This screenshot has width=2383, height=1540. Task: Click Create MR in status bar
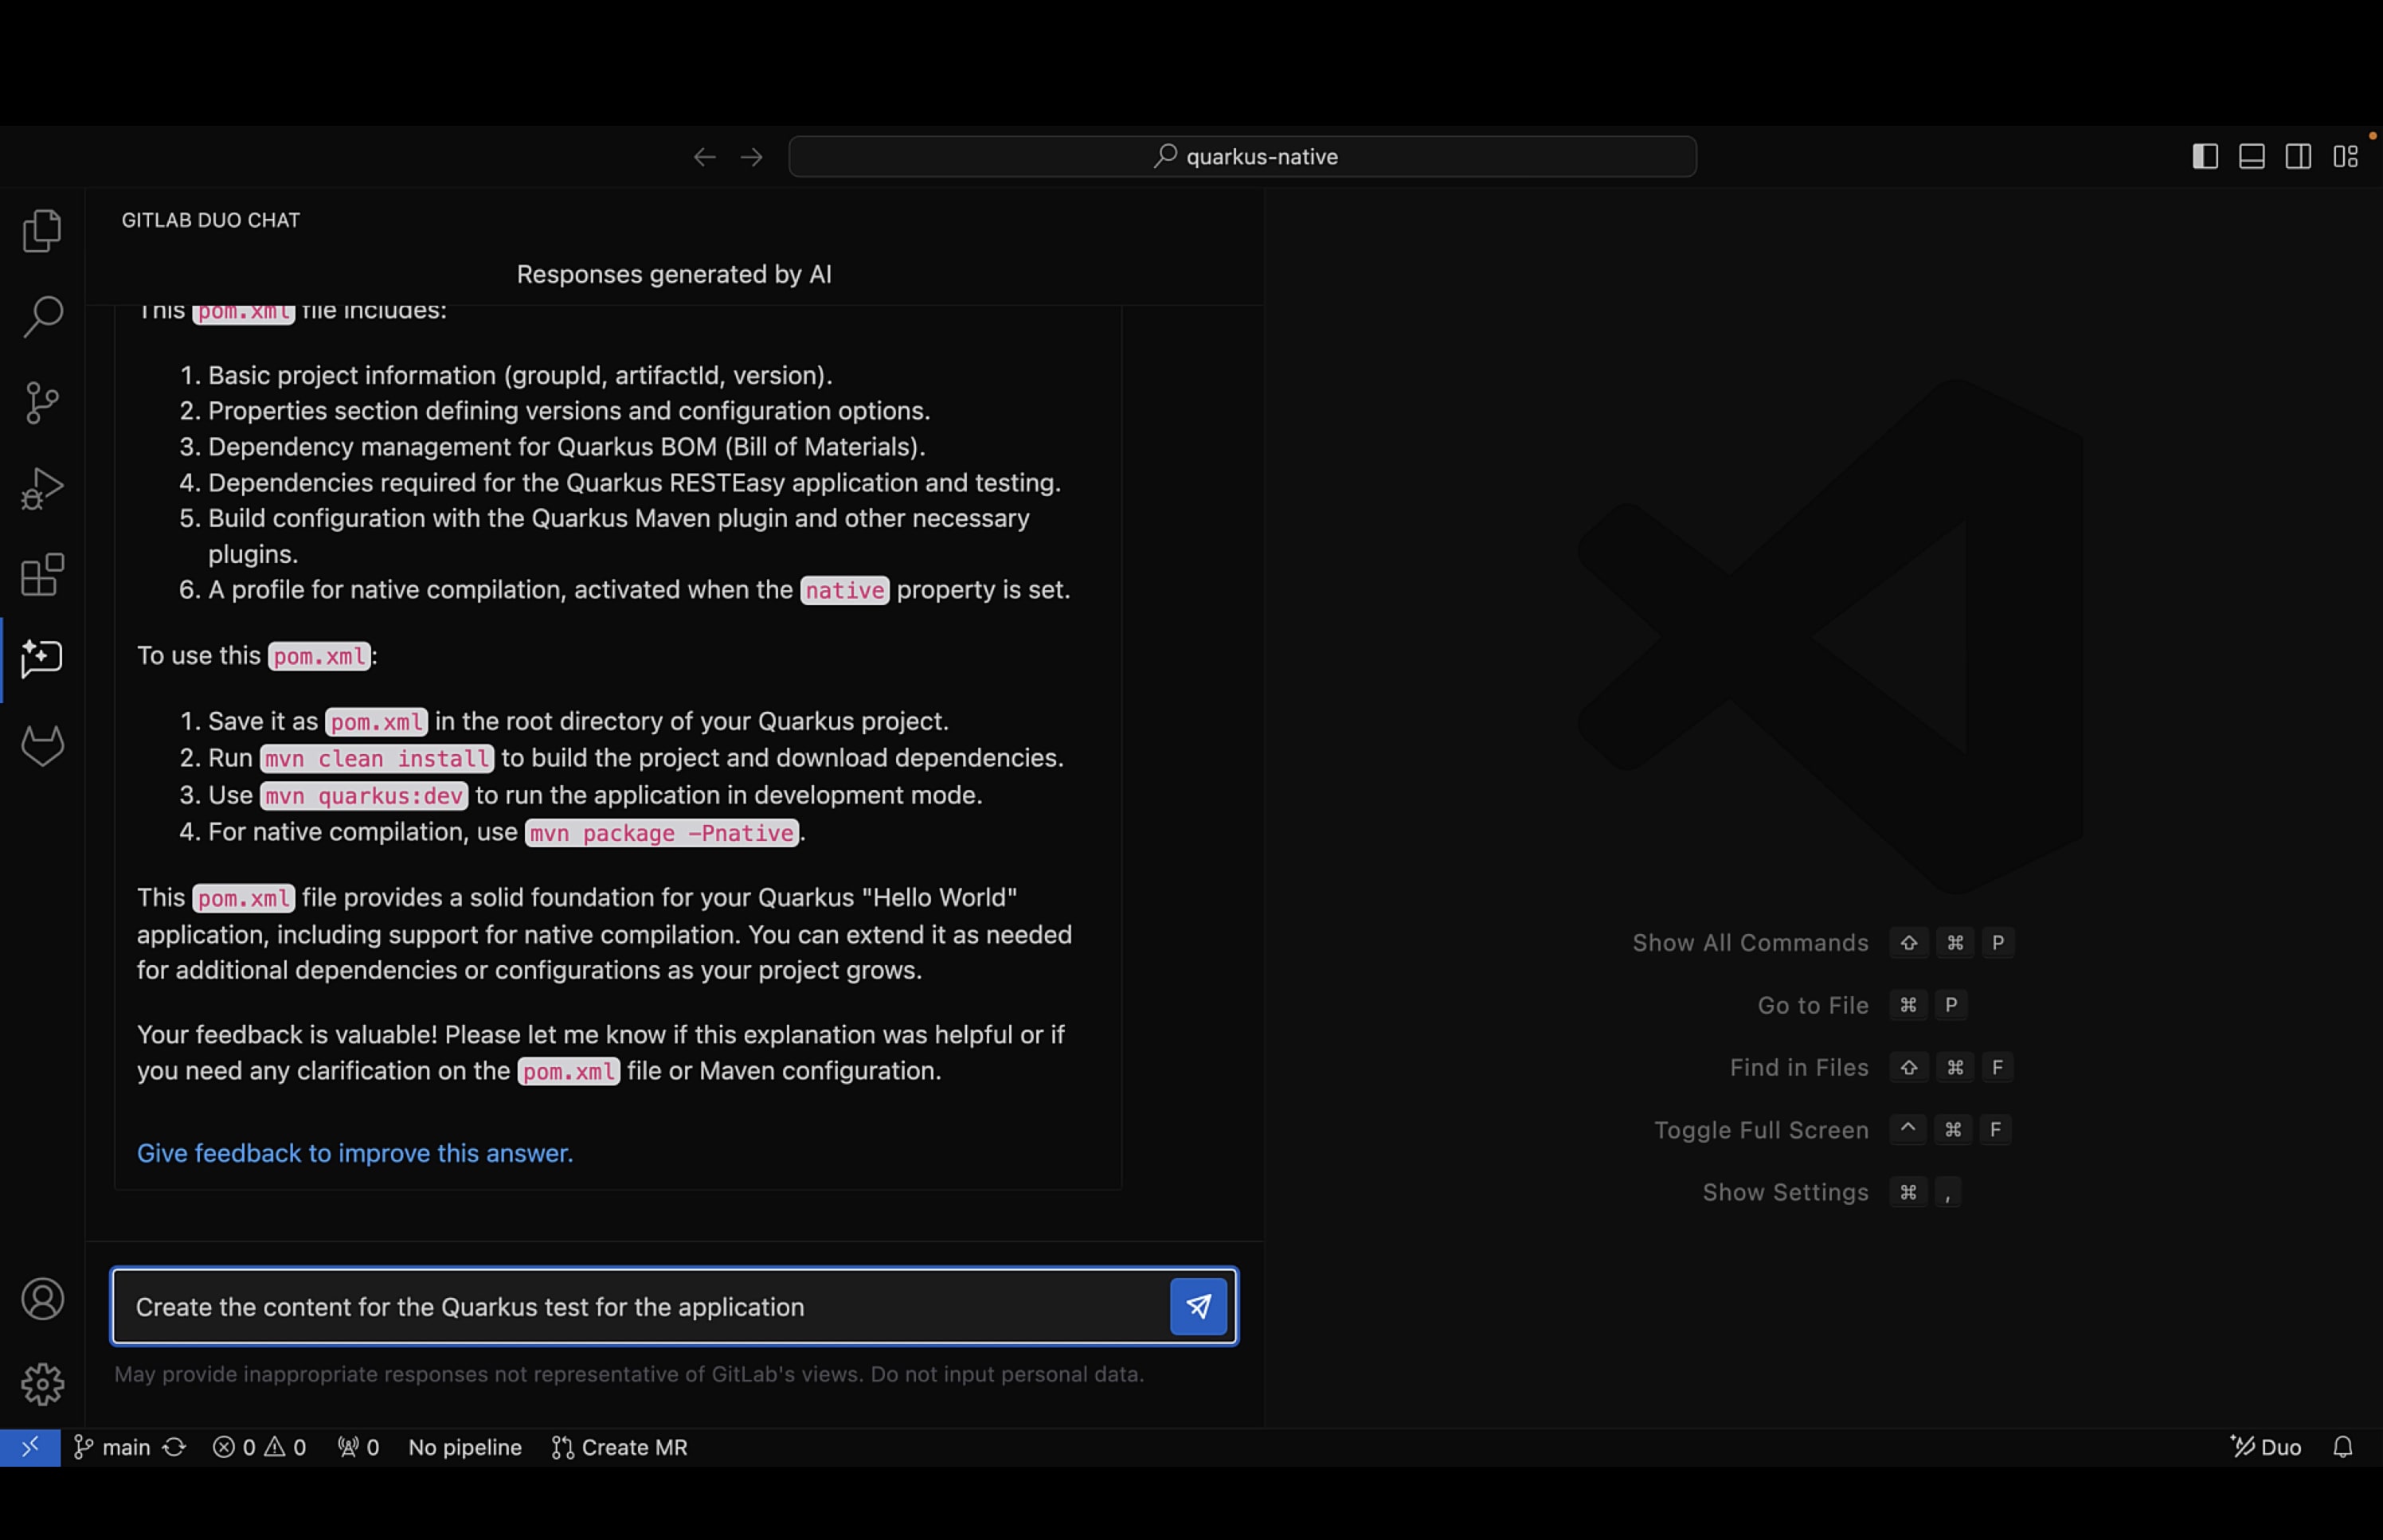tap(619, 1447)
